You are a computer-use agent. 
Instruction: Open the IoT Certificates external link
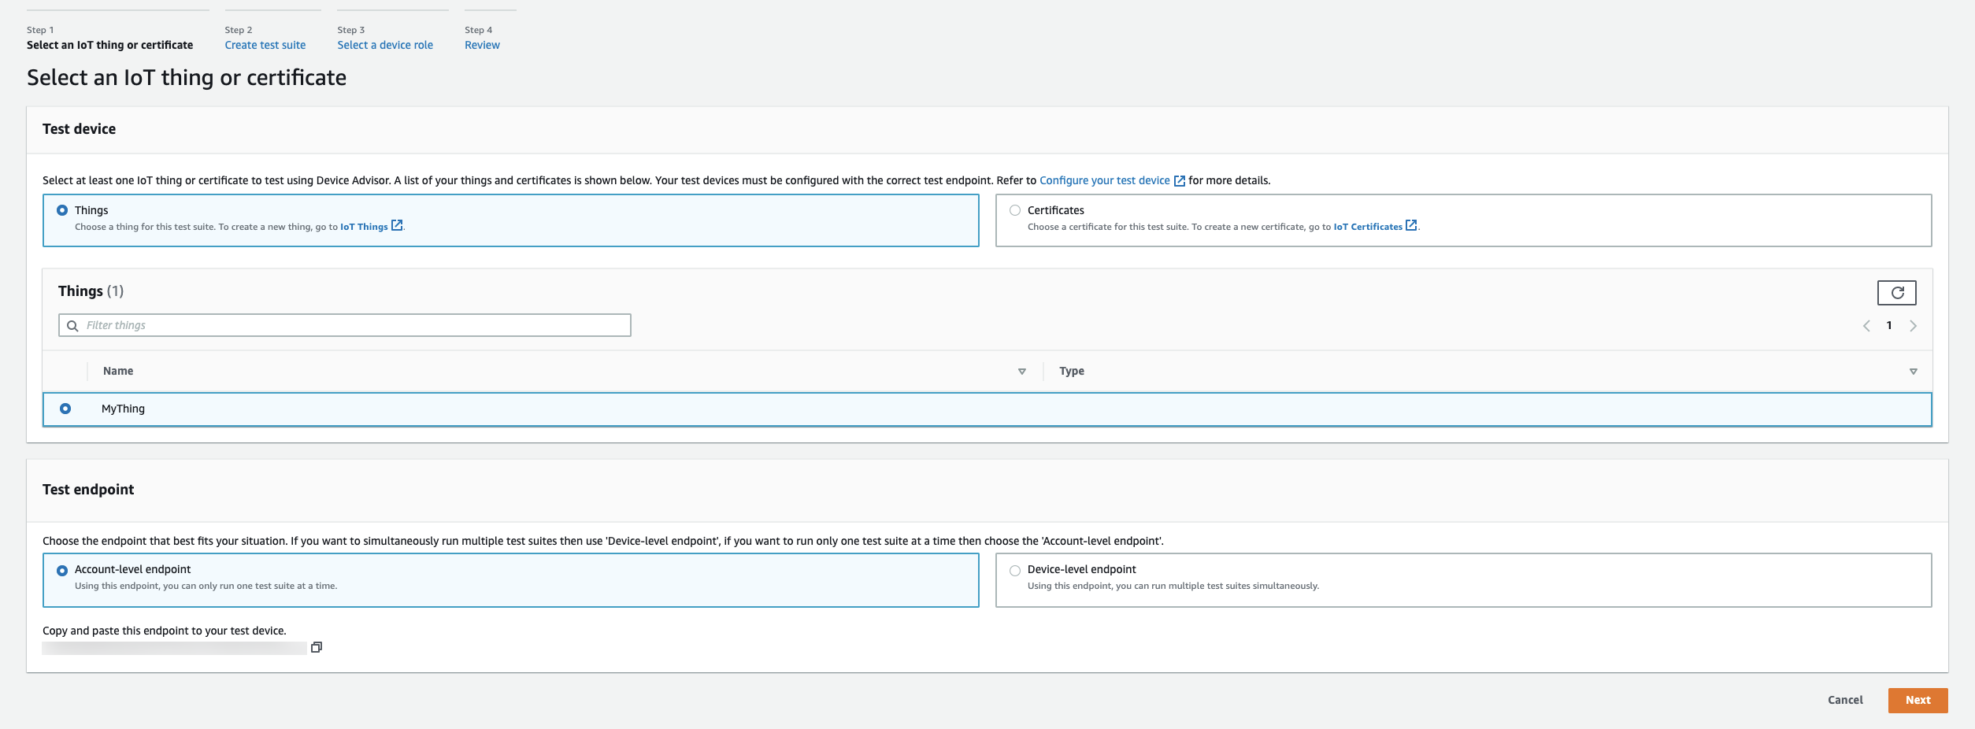coord(1374,227)
